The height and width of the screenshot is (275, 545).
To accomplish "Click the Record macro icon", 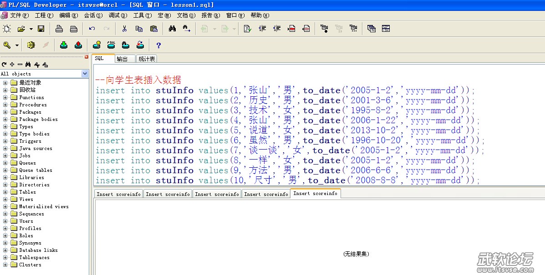I will 324,29.
